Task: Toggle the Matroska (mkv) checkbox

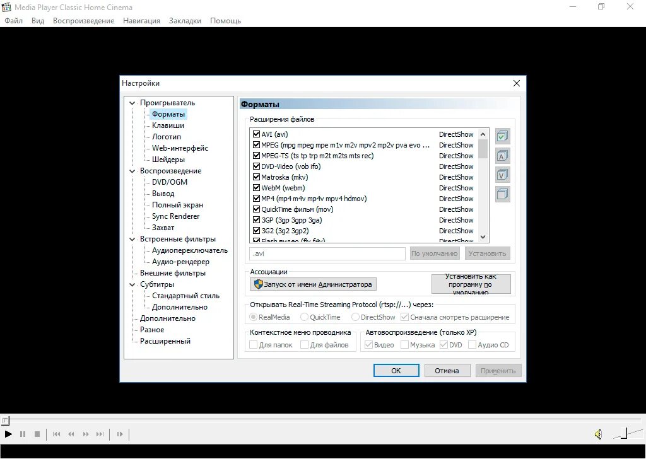Action: click(x=256, y=177)
